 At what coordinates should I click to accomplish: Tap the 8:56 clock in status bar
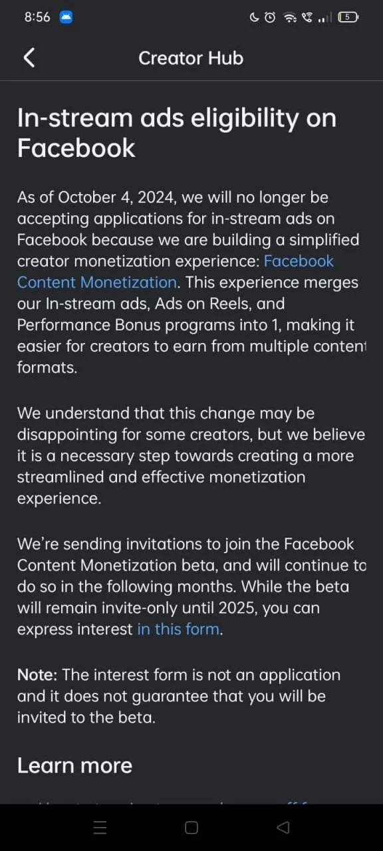click(37, 18)
